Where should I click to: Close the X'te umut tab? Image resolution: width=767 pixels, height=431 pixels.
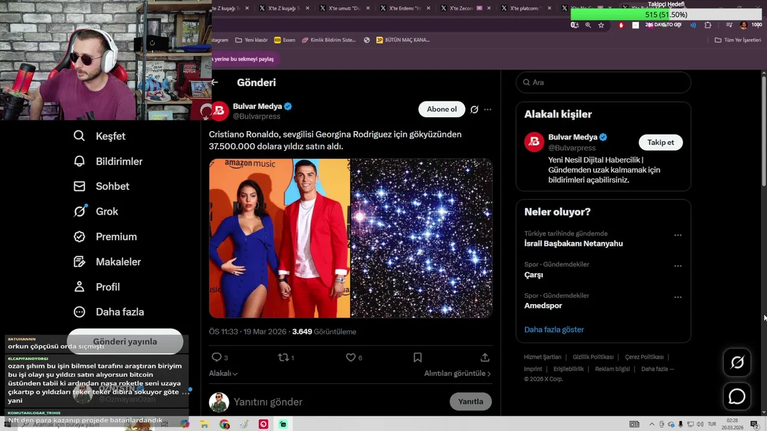tap(368, 8)
